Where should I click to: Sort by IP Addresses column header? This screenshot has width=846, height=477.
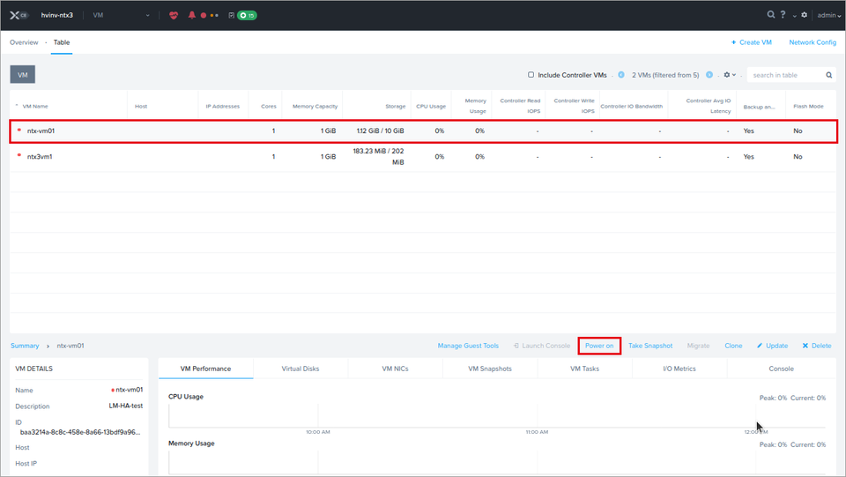(x=222, y=107)
